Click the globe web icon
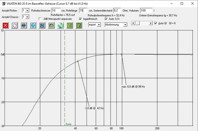Image resolution: width=198 pixels, height=131 pixels. pyautogui.click(x=61, y=25)
